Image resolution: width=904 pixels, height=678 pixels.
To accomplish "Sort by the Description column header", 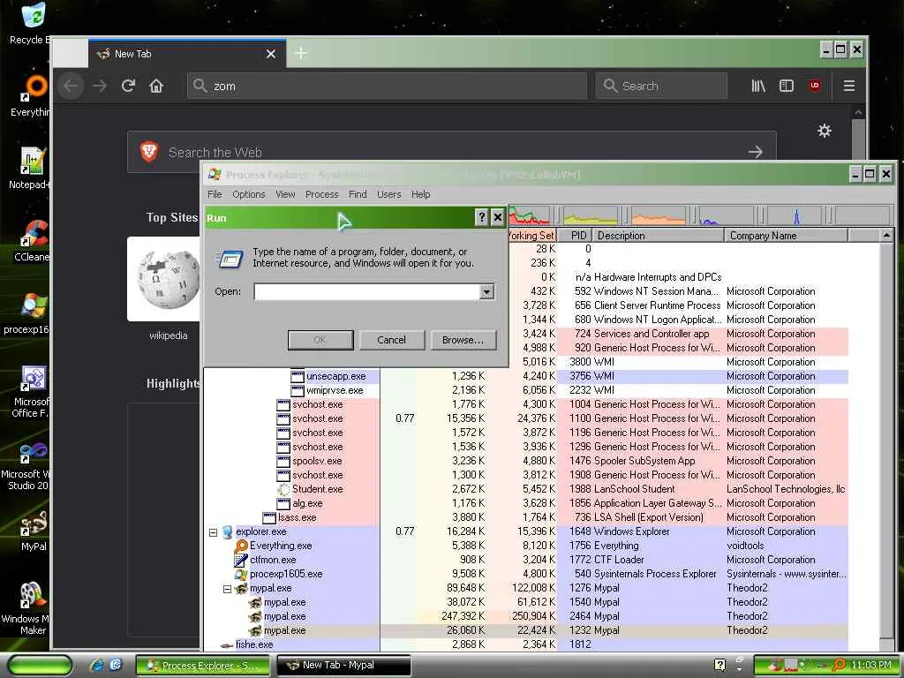I will coord(659,235).
